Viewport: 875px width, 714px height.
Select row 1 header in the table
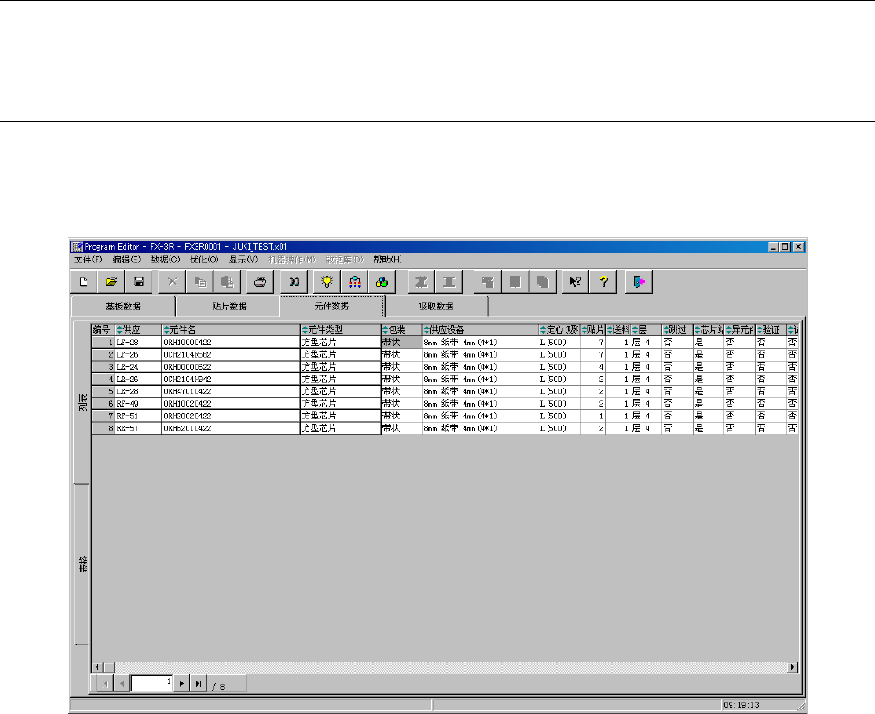[103, 343]
